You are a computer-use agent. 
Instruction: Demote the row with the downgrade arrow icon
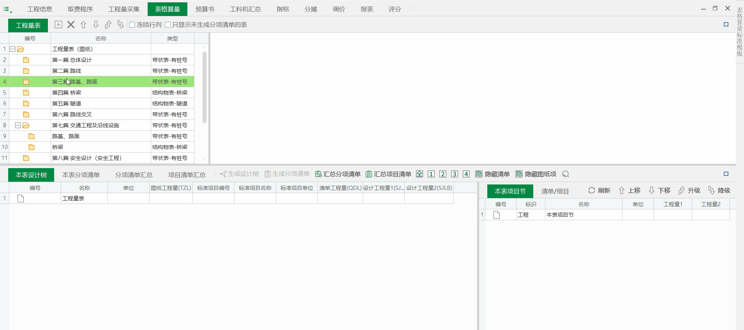(x=121, y=25)
